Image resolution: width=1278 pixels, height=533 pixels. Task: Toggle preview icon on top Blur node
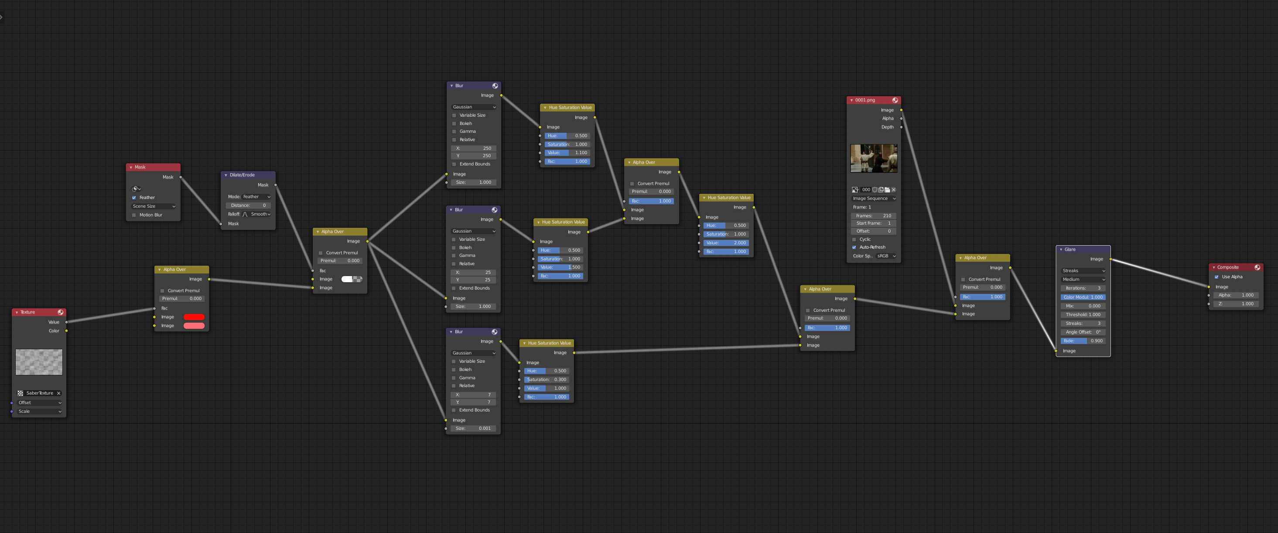coord(495,86)
